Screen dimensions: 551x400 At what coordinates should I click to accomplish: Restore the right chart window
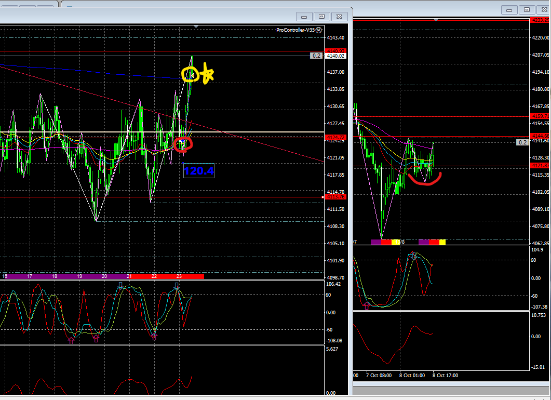pos(527,10)
